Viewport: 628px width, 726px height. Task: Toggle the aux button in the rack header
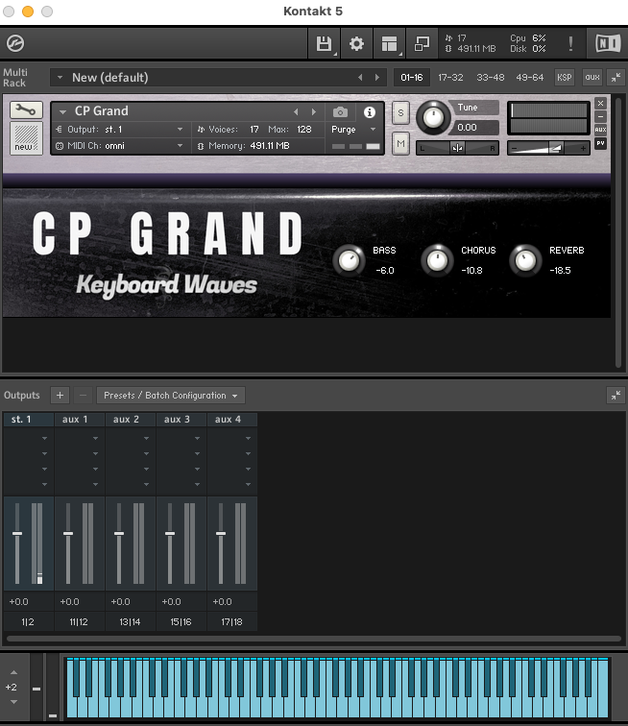coord(592,78)
